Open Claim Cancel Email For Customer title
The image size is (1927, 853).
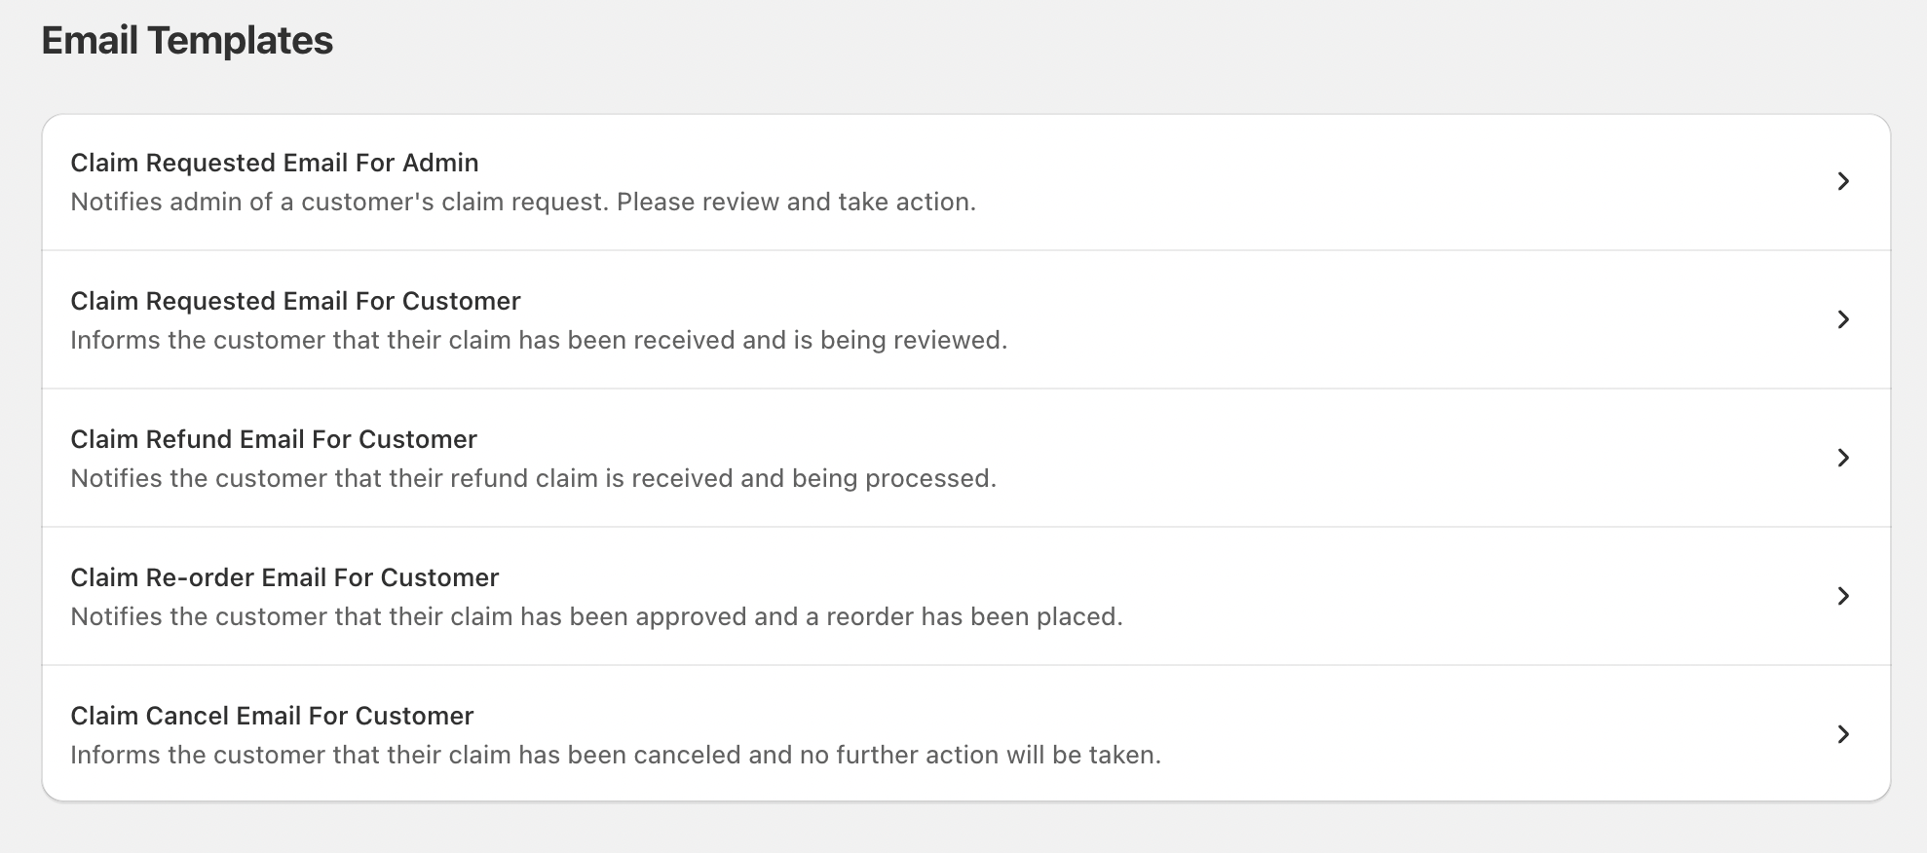[272, 716]
